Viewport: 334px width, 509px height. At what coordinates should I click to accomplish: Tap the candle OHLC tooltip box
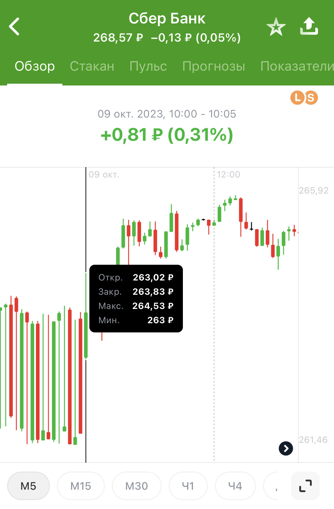click(x=136, y=299)
